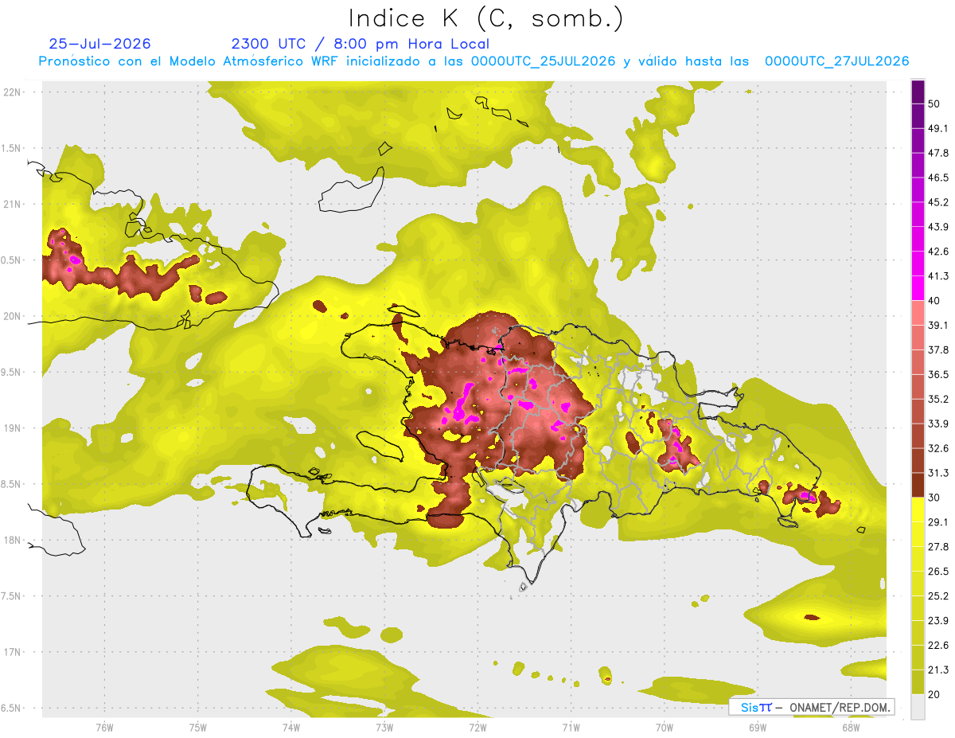
Task: Click legend value "49.1"
Action: coord(938,128)
